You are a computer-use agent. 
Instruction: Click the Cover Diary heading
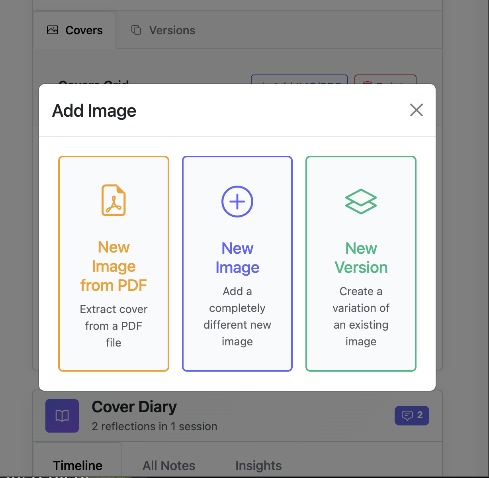tap(134, 407)
